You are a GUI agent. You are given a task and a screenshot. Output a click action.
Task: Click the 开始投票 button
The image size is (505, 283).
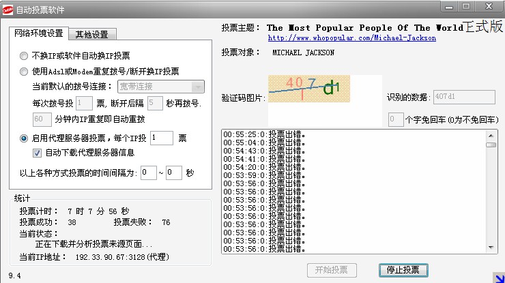(332, 270)
